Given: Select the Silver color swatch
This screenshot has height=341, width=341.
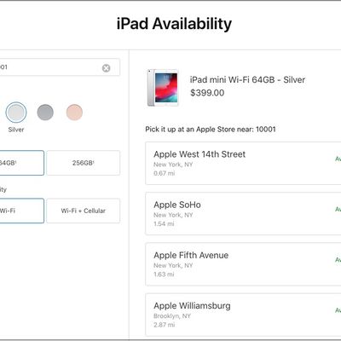Looking at the screenshot, I should point(16,113).
